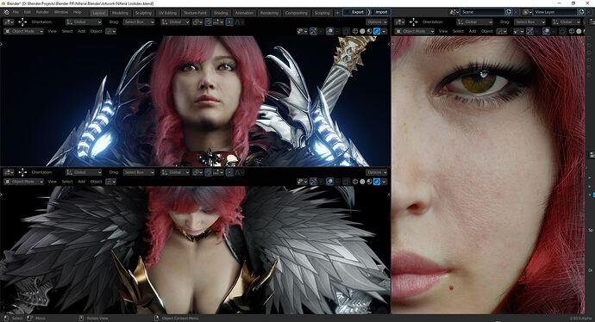Open Orientation Global dropdown in top-left viewport
Viewport: 595px width, 322px height.
(x=84, y=22)
